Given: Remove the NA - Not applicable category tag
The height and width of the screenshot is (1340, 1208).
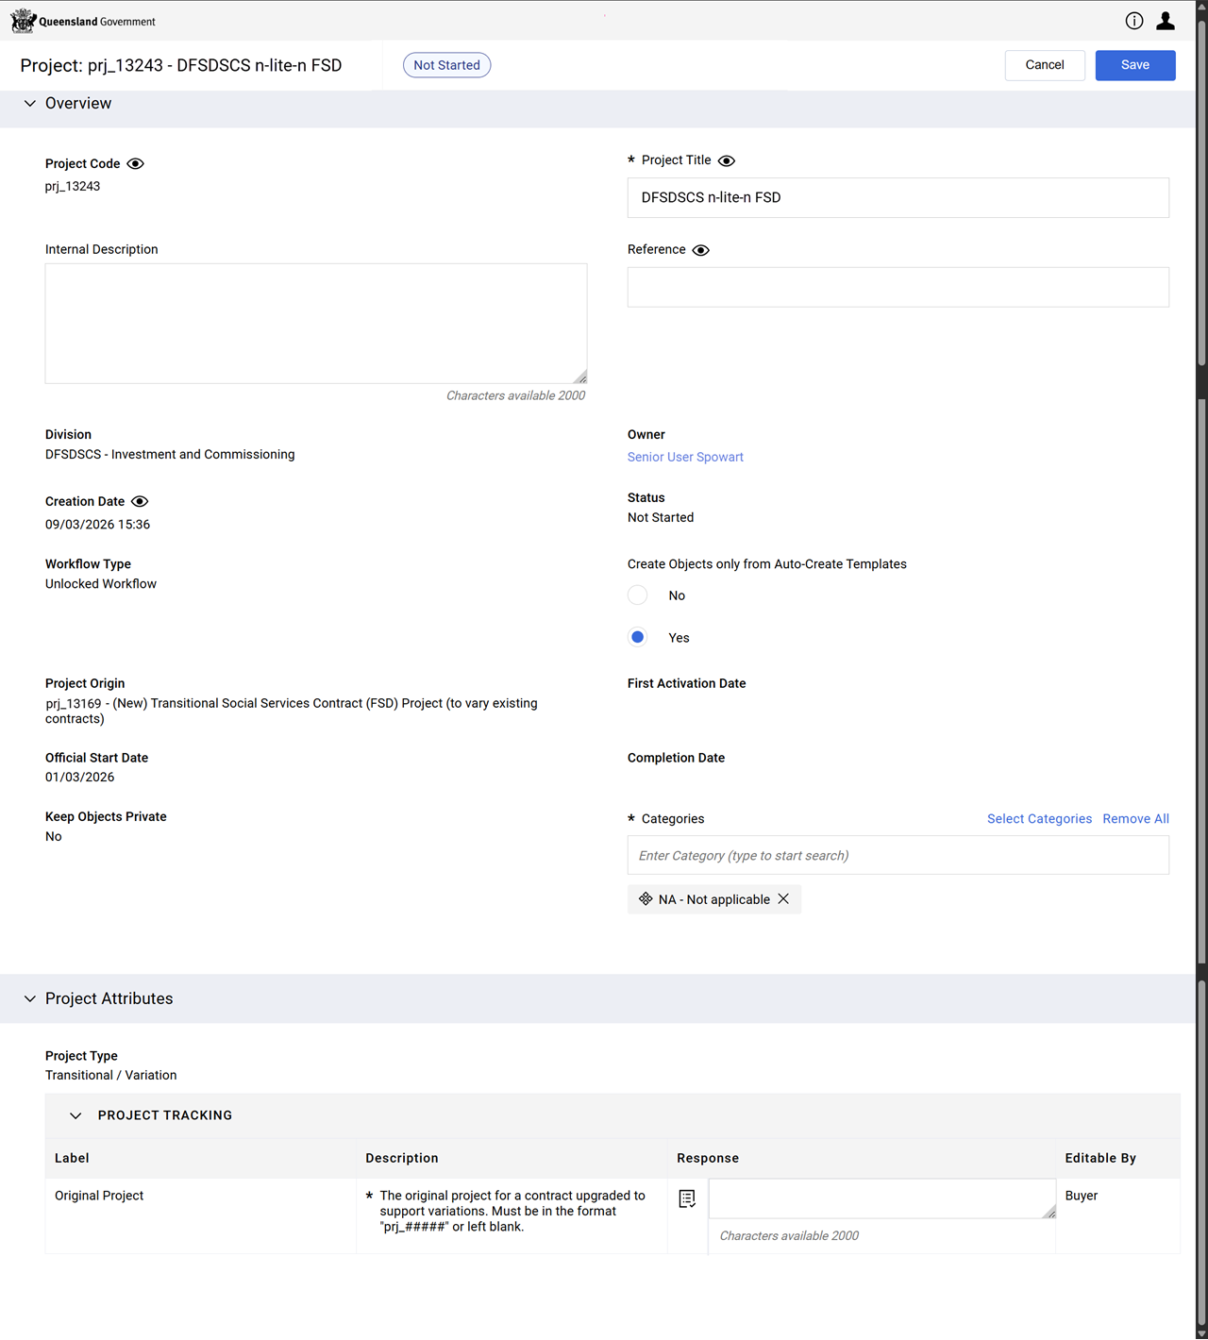Looking at the screenshot, I should (783, 899).
